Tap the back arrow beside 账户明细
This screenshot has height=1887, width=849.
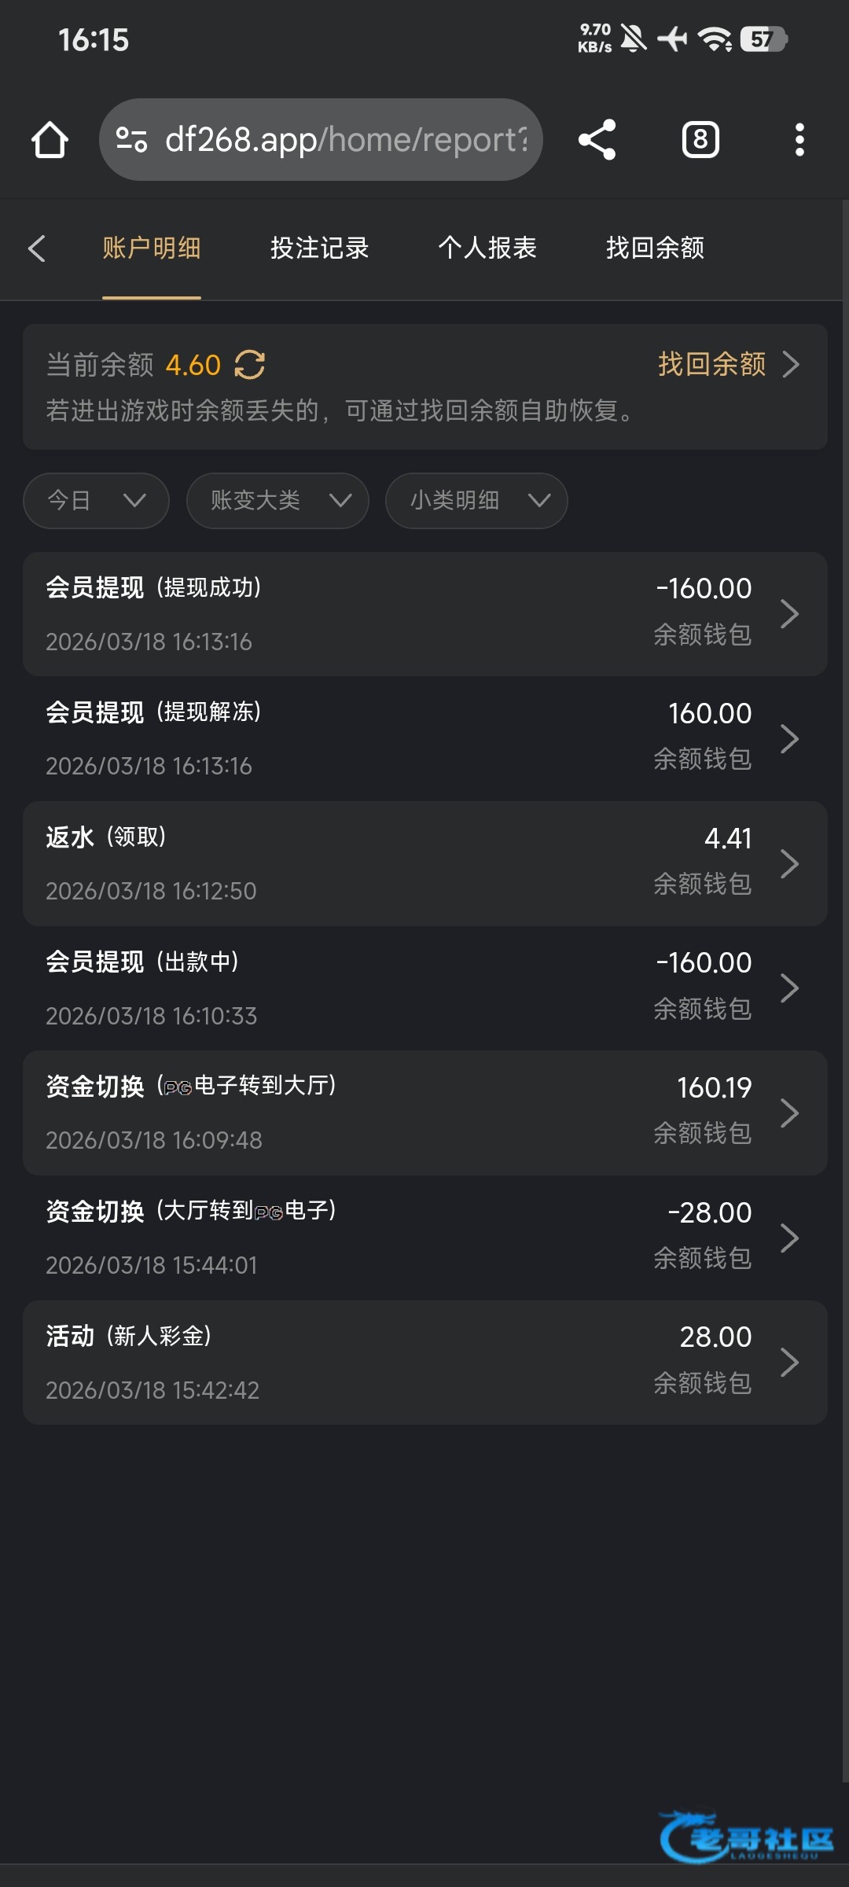pyautogui.click(x=37, y=248)
